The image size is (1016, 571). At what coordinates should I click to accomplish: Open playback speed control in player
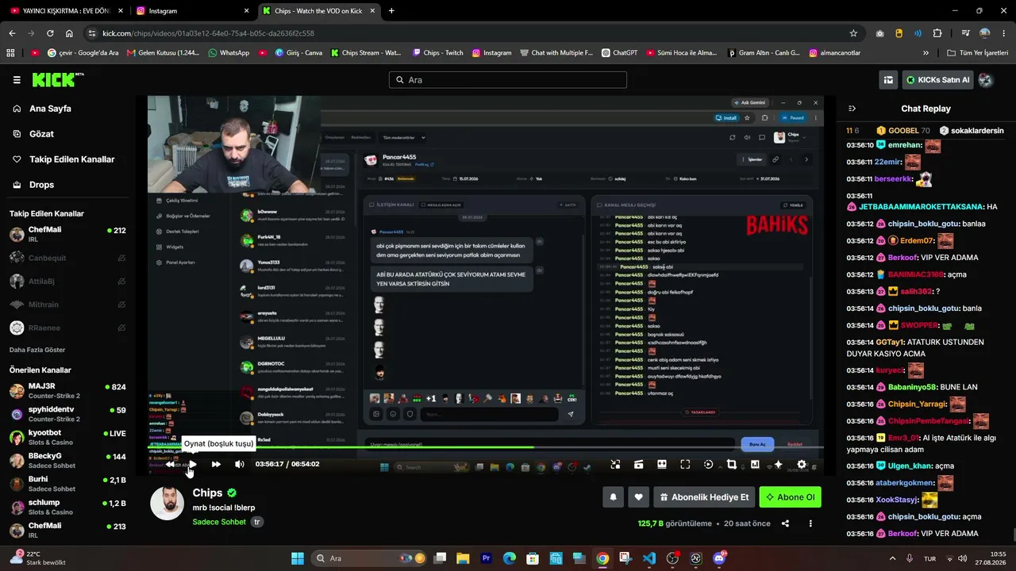[x=708, y=464]
